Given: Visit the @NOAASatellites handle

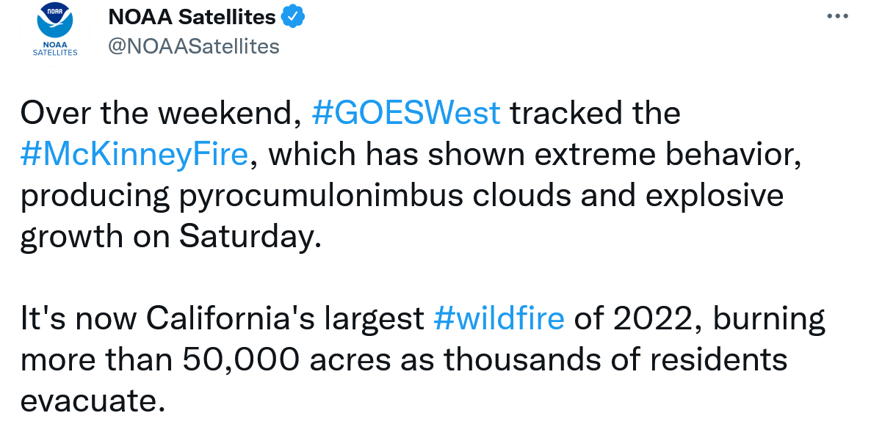Looking at the screenshot, I should pos(194,46).
